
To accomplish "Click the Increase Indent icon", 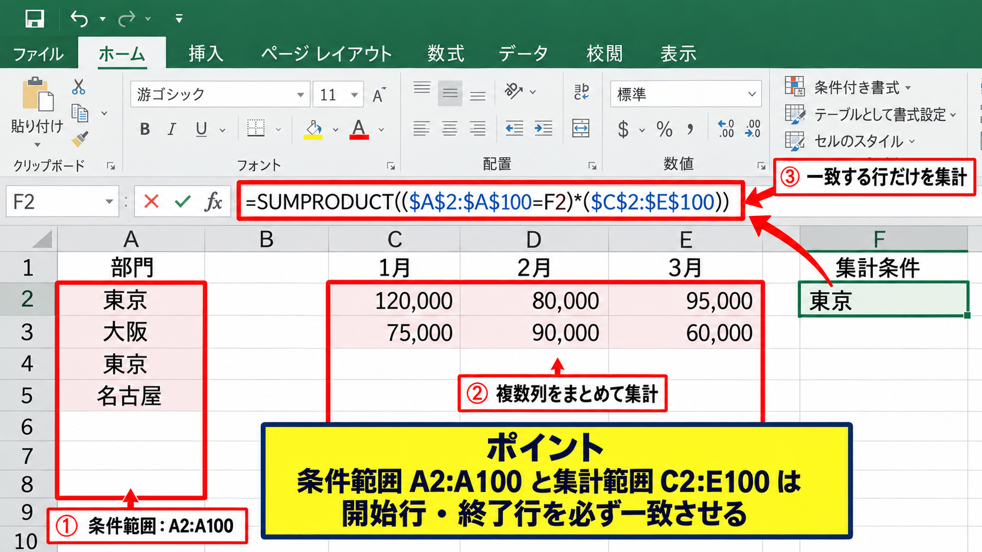I will click(543, 128).
